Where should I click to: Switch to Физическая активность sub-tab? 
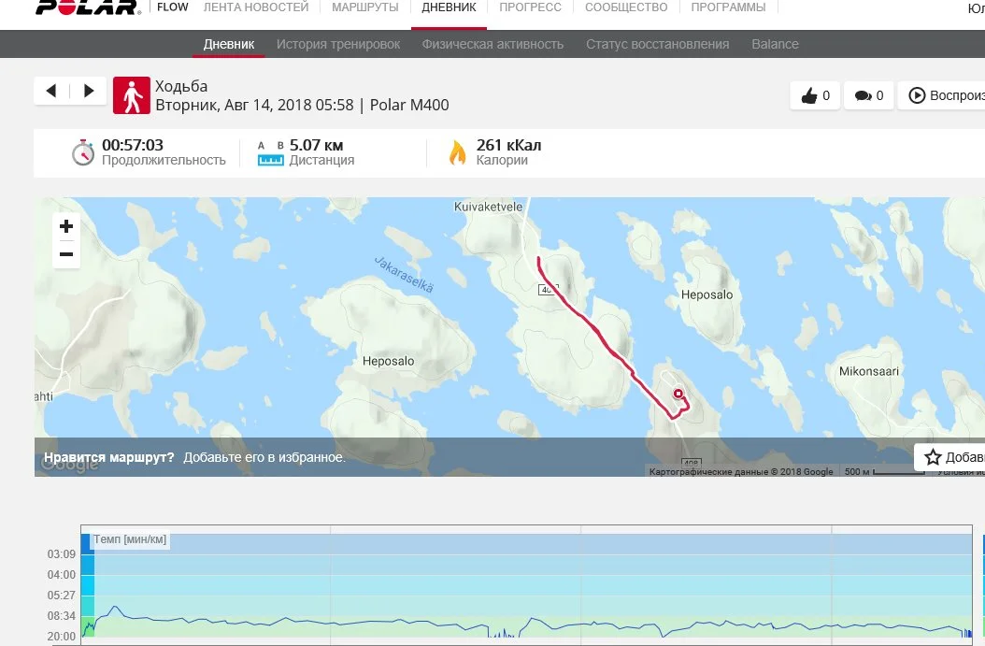492,44
